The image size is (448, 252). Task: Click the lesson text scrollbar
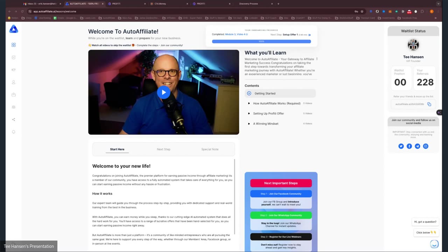click(x=234, y=196)
